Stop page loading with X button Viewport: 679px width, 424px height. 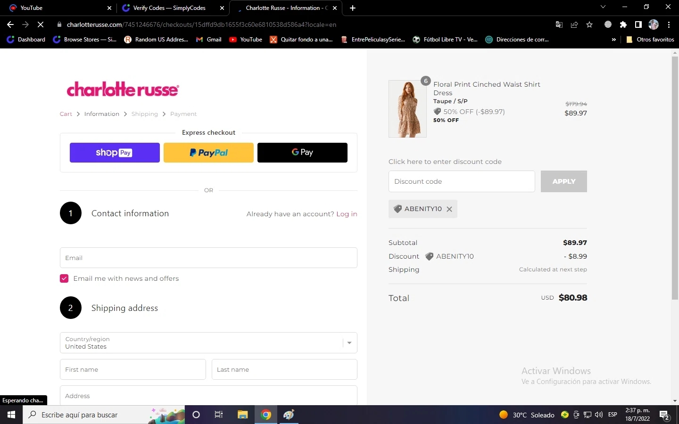41,24
